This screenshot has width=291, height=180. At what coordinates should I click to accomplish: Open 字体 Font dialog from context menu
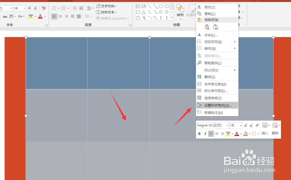[217, 35]
